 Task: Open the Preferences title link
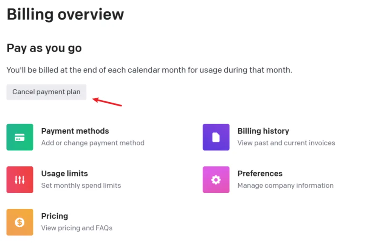pyautogui.click(x=260, y=173)
